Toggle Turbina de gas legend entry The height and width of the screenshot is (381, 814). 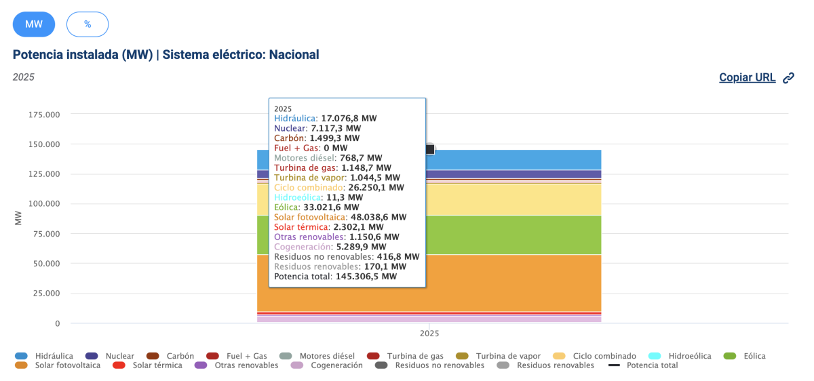pyautogui.click(x=406, y=356)
